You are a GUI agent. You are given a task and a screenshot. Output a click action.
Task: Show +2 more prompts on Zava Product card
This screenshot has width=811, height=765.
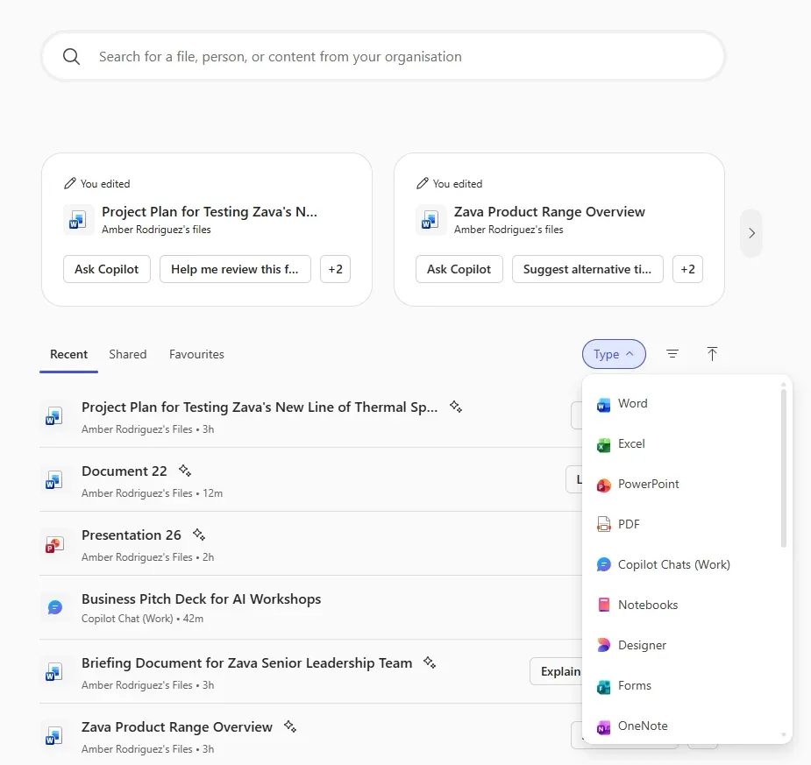click(687, 269)
